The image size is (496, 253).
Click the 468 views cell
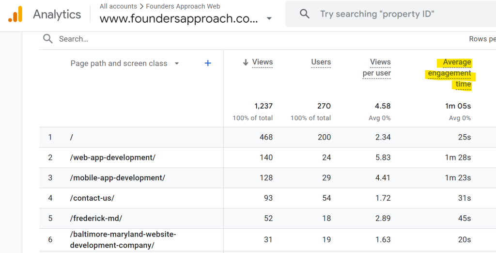click(x=266, y=137)
